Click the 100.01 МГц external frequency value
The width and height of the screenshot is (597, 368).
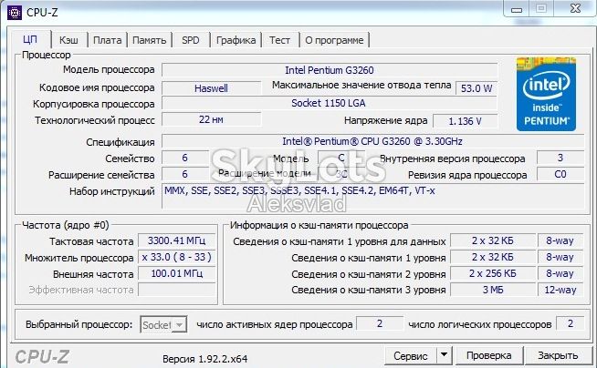177,273
